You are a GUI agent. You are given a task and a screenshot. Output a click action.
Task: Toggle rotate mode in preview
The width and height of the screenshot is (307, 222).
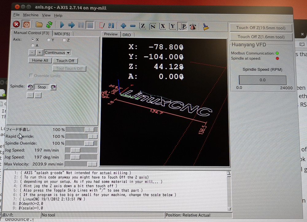[193, 27]
